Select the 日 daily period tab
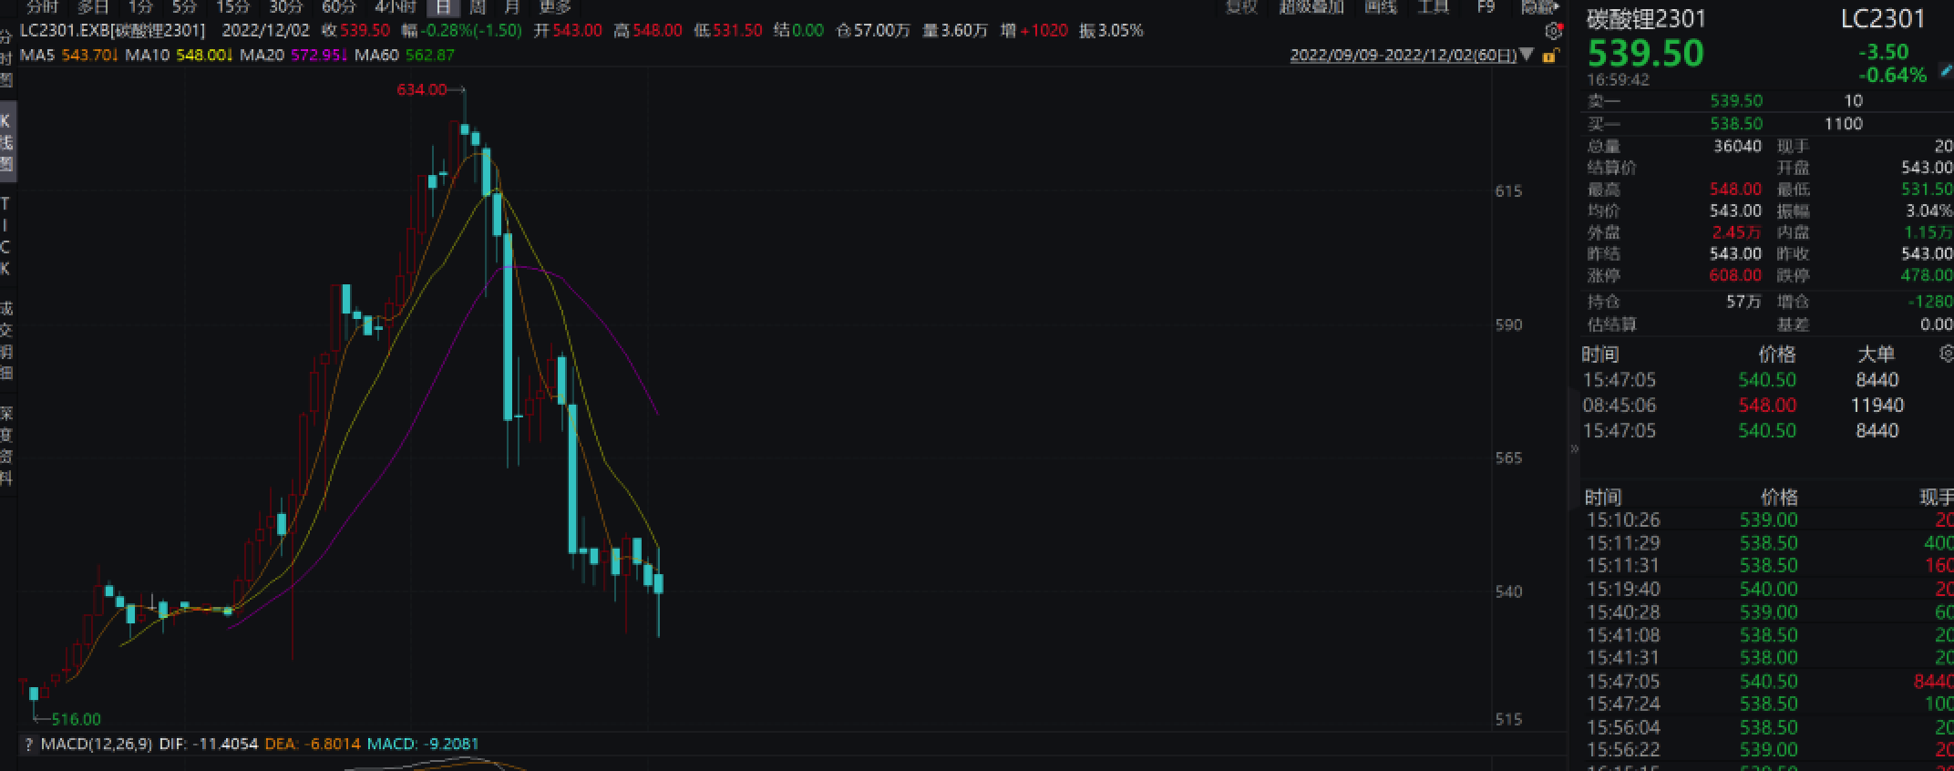 tap(443, 7)
